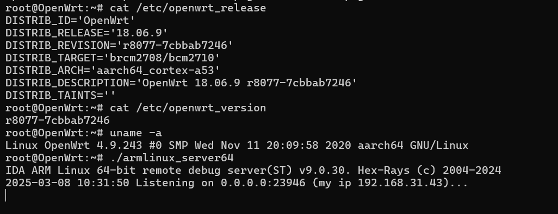Click the DISTRIB_TAINTS='' line
The width and height of the screenshot is (558, 214).
click(x=60, y=95)
